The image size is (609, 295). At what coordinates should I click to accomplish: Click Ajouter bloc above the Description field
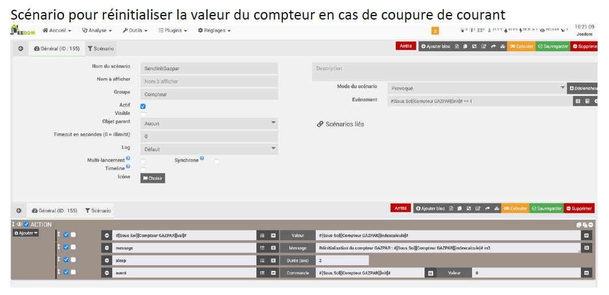pos(435,46)
